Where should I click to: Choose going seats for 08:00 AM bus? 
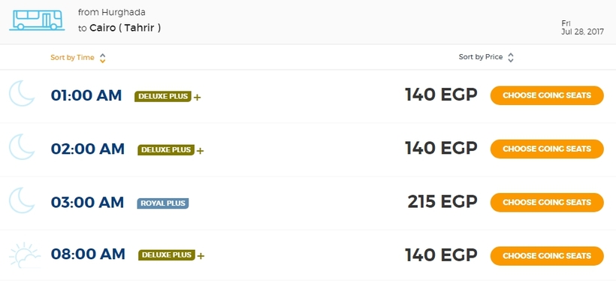click(x=547, y=256)
